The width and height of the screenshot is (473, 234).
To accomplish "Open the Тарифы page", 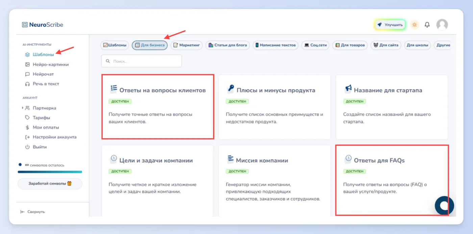I will (41, 118).
